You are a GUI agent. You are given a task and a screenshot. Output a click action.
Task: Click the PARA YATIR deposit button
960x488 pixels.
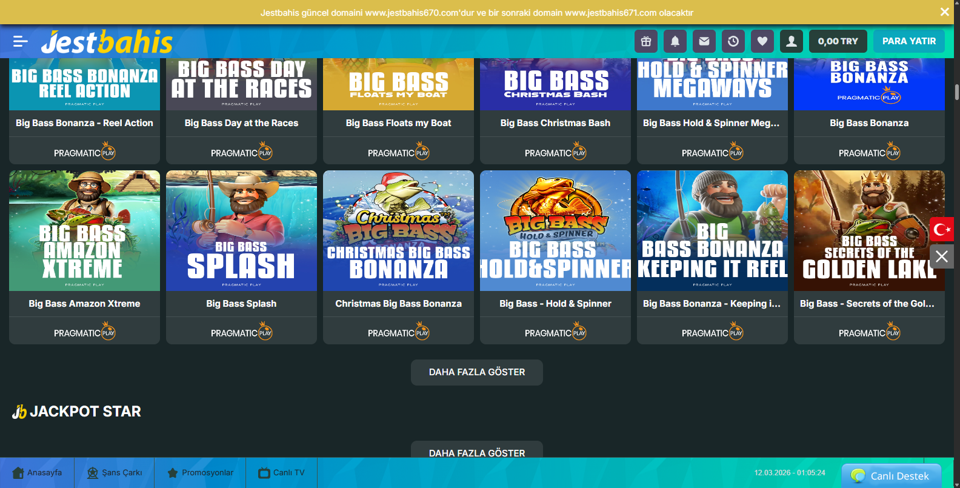tap(908, 41)
